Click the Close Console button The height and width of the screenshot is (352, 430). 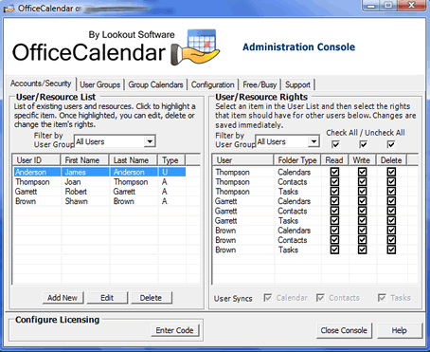pos(344,330)
